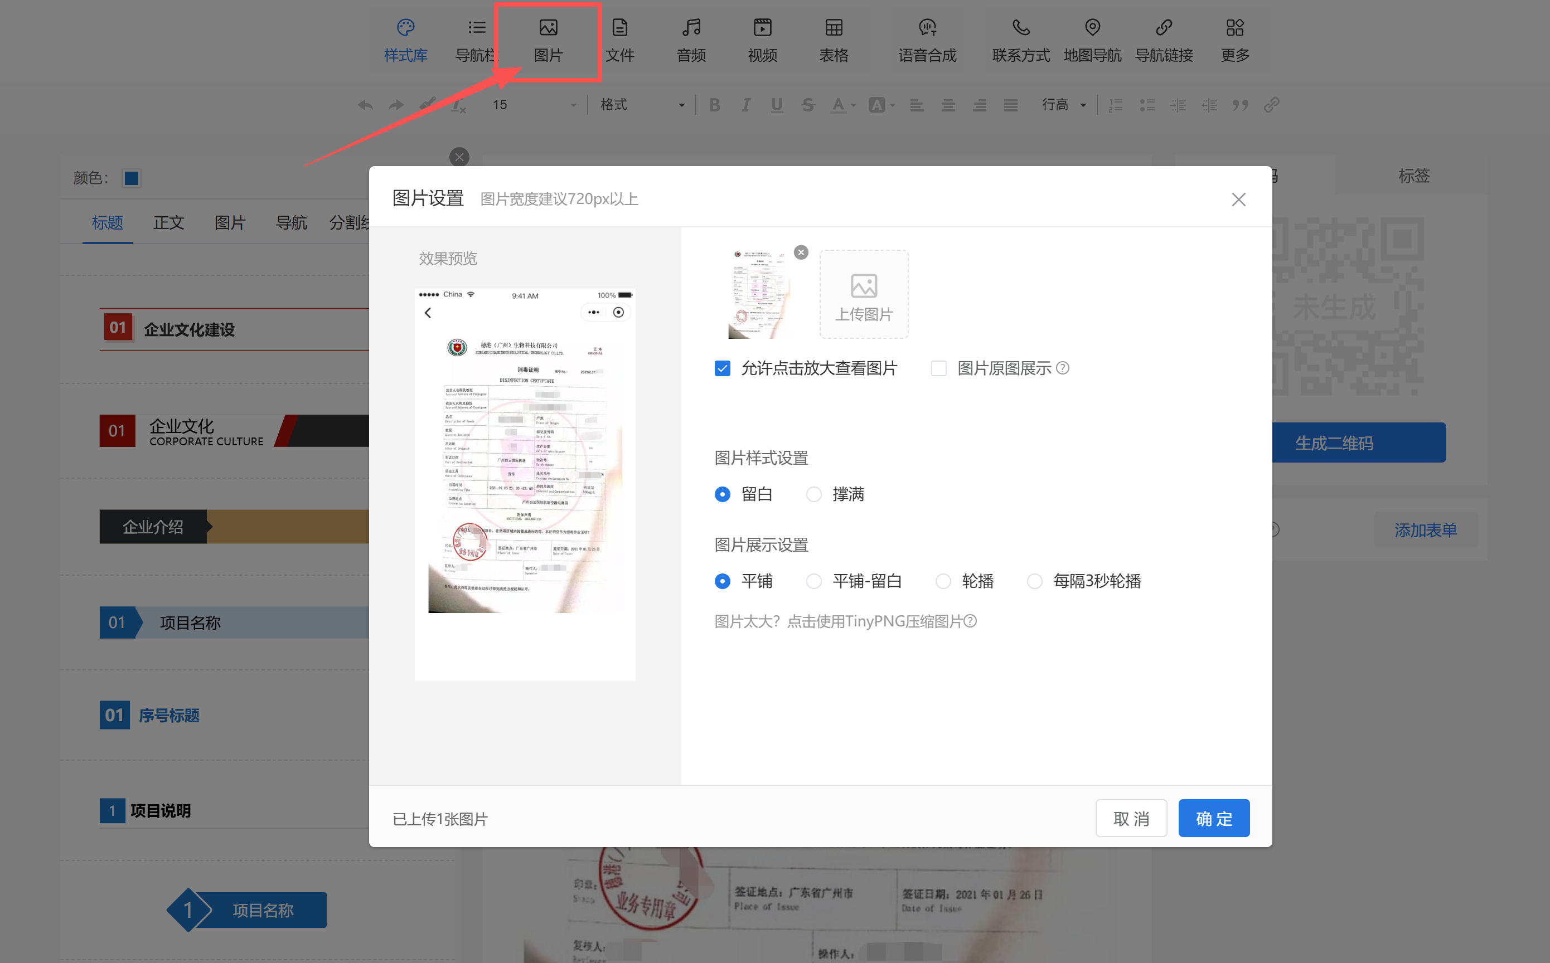Click the 确定 confirm button
1550x963 pixels.
pyautogui.click(x=1213, y=818)
